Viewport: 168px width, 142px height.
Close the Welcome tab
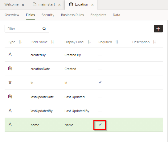(23, 5)
